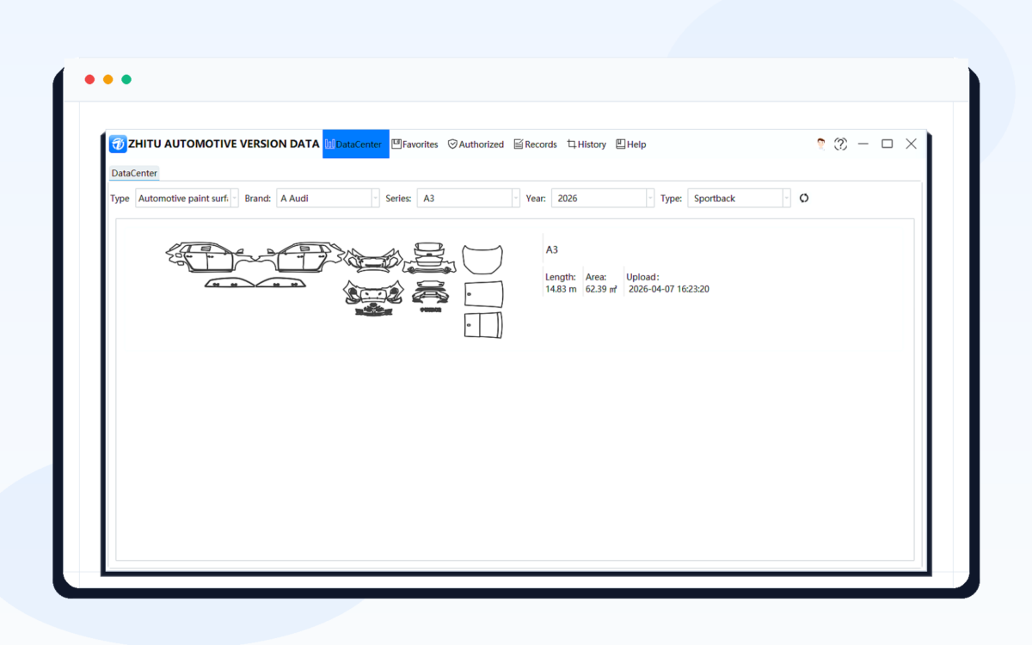1032x645 pixels.
Task: Click the orange macOS-style minimize dot
Action: pos(107,79)
